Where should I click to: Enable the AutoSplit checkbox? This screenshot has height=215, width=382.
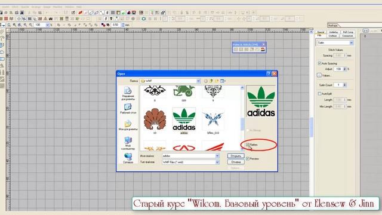319,94
